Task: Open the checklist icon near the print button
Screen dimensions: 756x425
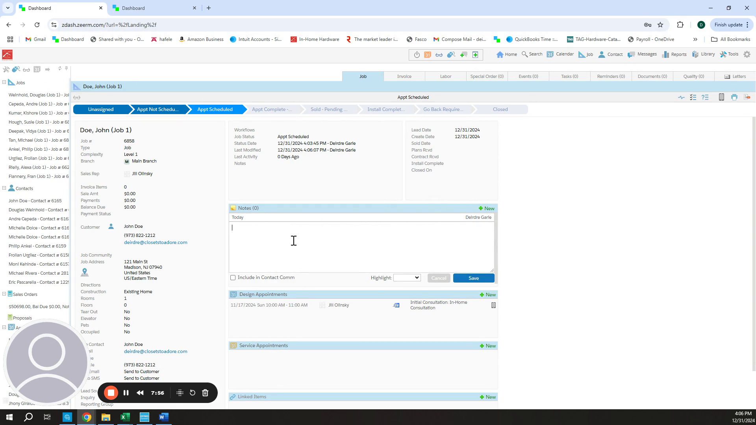Action: click(693, 97)
